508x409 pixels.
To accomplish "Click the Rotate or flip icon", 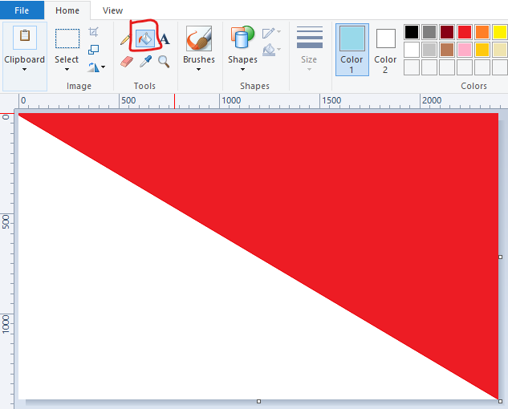I will (x=94, y=67).
